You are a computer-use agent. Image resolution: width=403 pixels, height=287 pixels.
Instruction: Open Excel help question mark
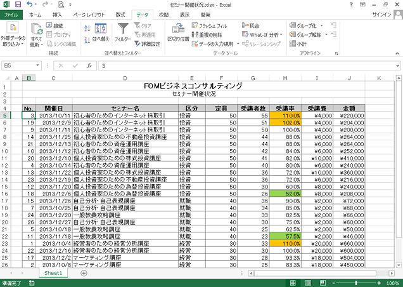pyautogui.click(x=351, y=4)
